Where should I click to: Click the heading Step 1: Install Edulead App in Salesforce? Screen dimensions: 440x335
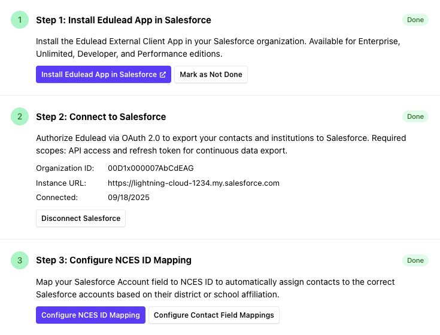pos(123,20)
